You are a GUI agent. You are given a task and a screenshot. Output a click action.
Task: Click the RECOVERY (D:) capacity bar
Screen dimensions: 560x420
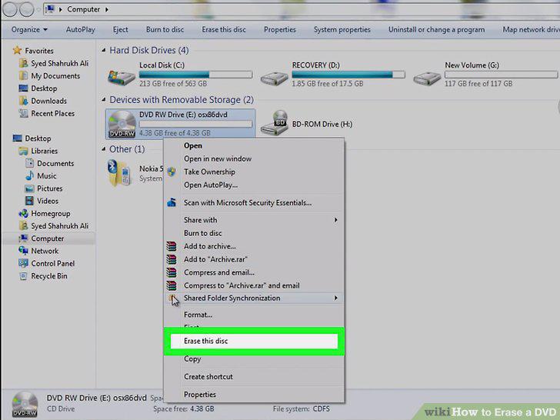click(x=348, y=75)
